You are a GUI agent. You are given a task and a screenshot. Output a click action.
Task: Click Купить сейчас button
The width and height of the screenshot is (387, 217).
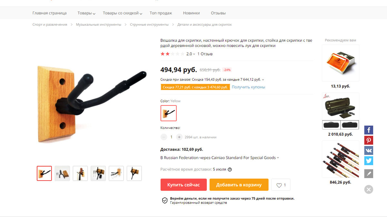point(184,185)
